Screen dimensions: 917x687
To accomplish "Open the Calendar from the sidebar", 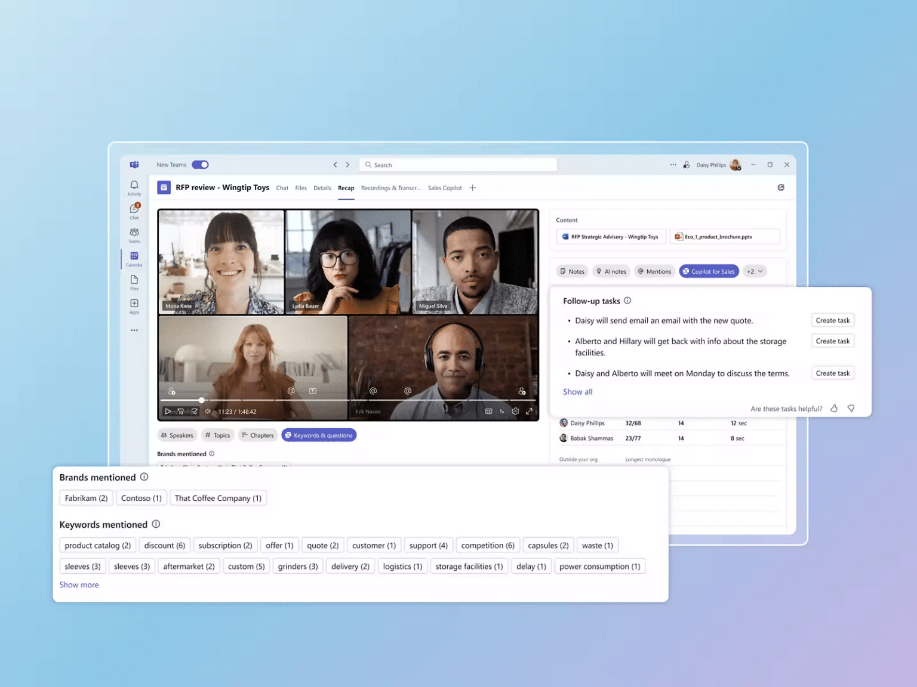I will (134, 258).
